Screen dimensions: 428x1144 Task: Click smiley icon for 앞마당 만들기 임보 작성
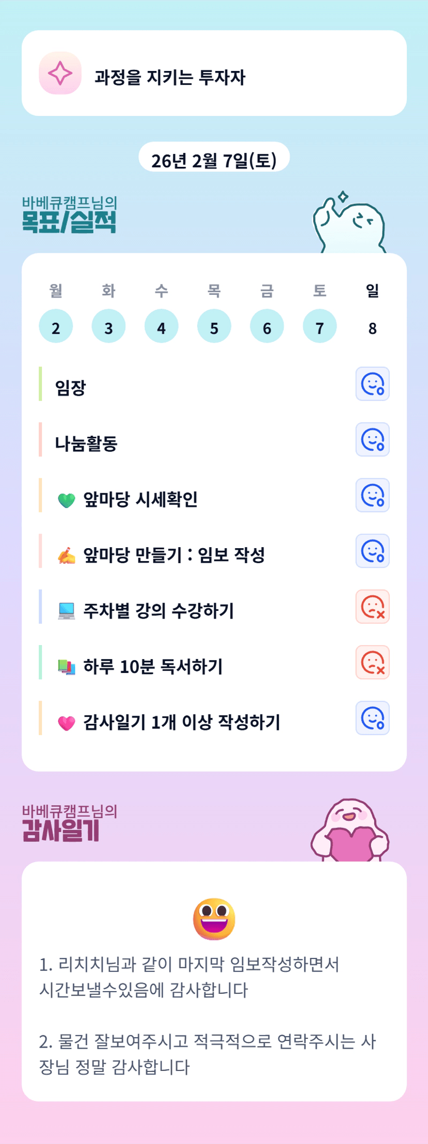pyautogui.click(x=372, y=551)
